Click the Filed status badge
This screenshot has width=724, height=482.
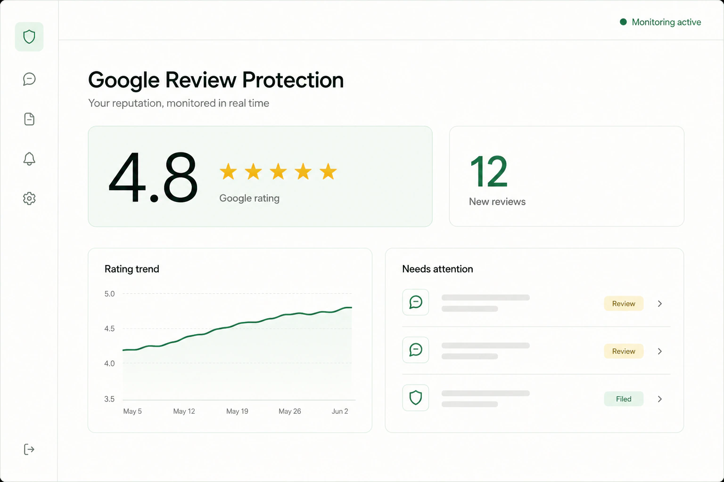click(624, 399)
